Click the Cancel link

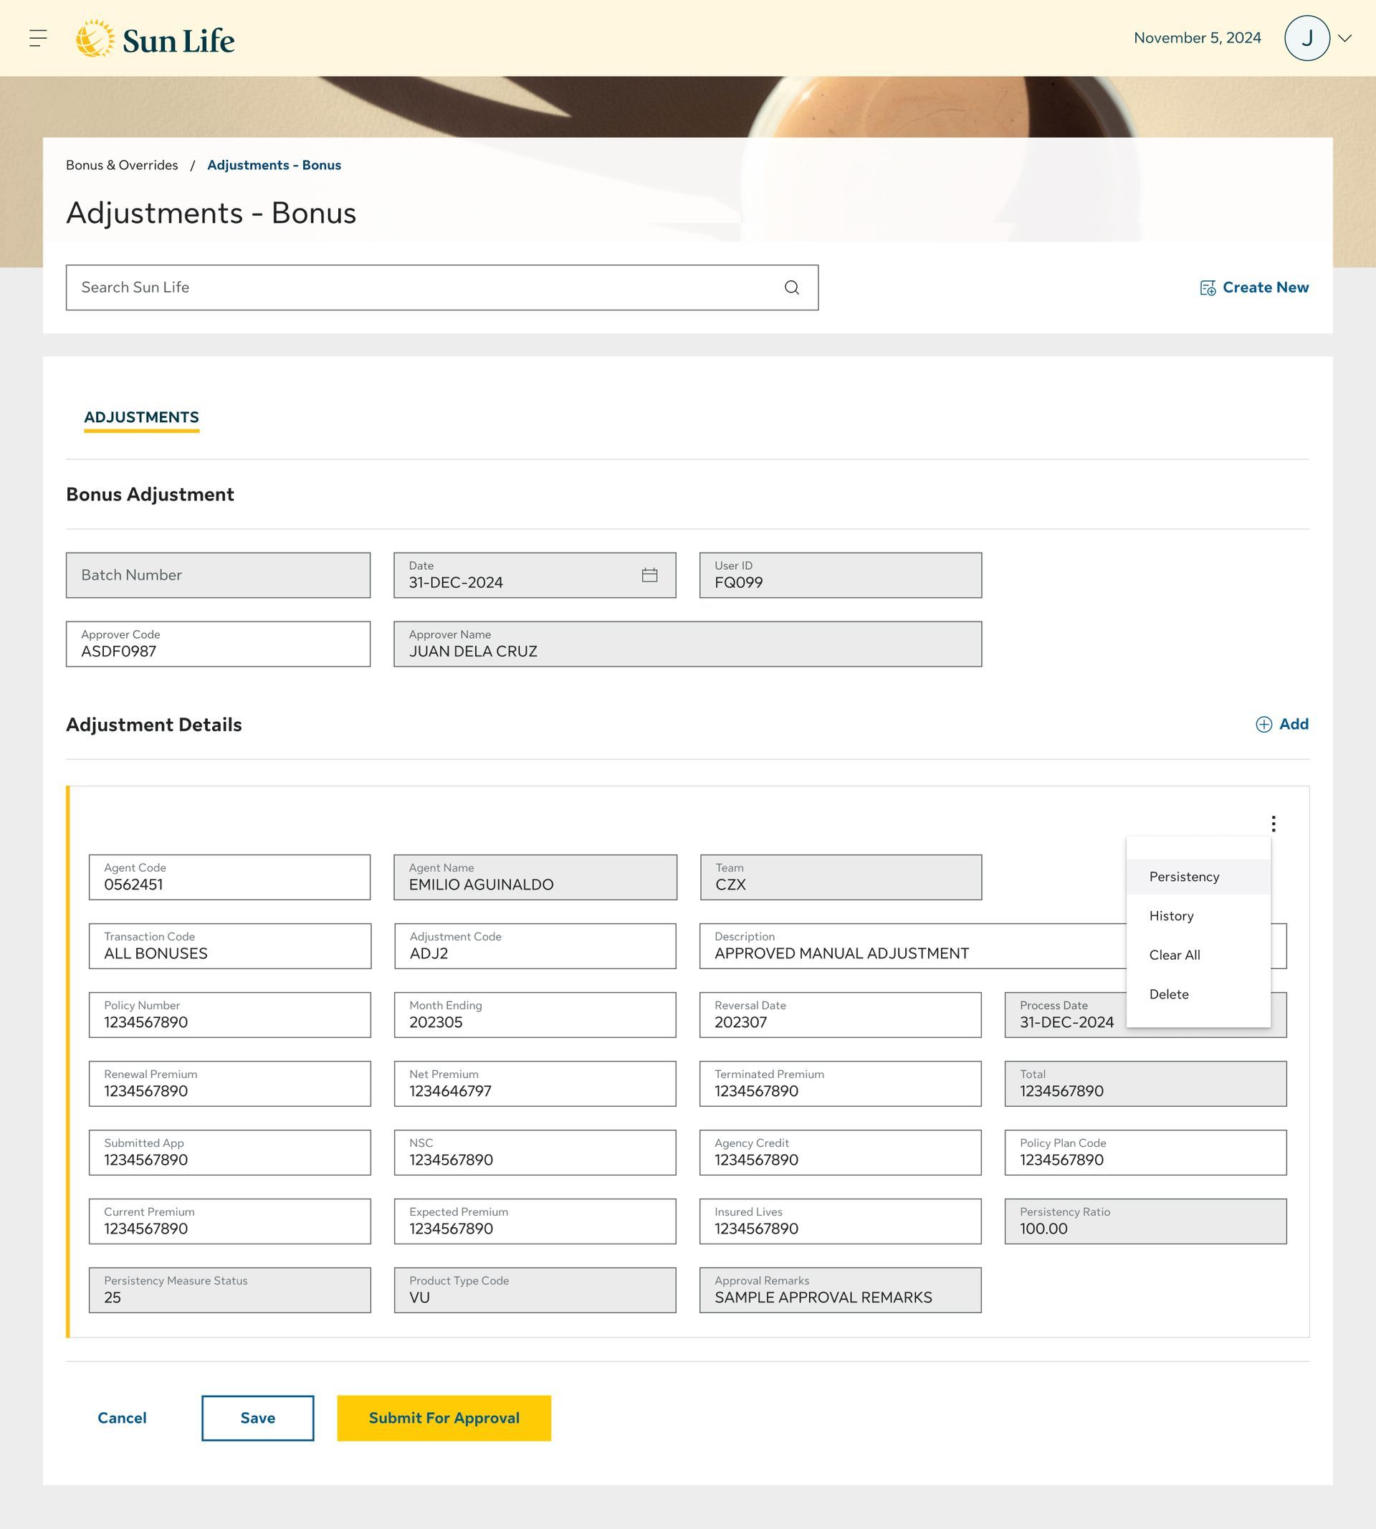(122, 1418)
